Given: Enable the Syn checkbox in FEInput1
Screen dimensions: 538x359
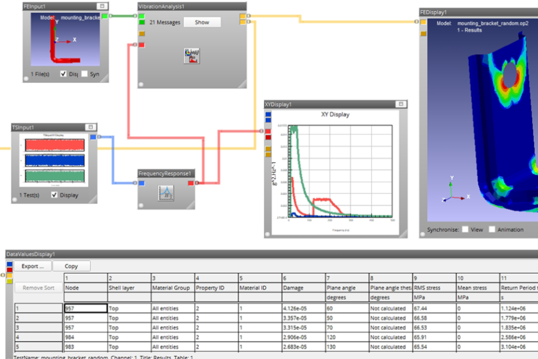Looking at the screenshot, I should tap(84, 74).
